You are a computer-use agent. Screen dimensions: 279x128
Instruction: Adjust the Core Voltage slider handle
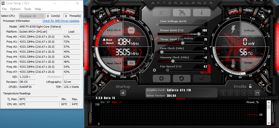(157, 25)
